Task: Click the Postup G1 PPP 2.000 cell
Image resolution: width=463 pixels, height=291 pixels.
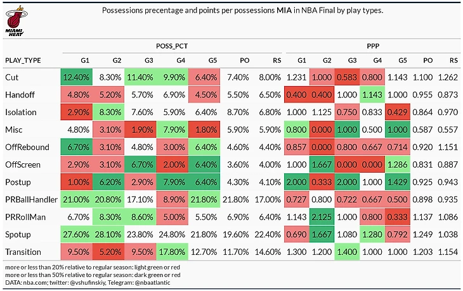Action: click(296, 182)
